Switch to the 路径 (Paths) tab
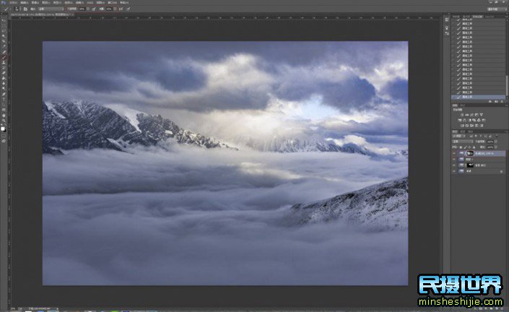 (x=470, y=132)
